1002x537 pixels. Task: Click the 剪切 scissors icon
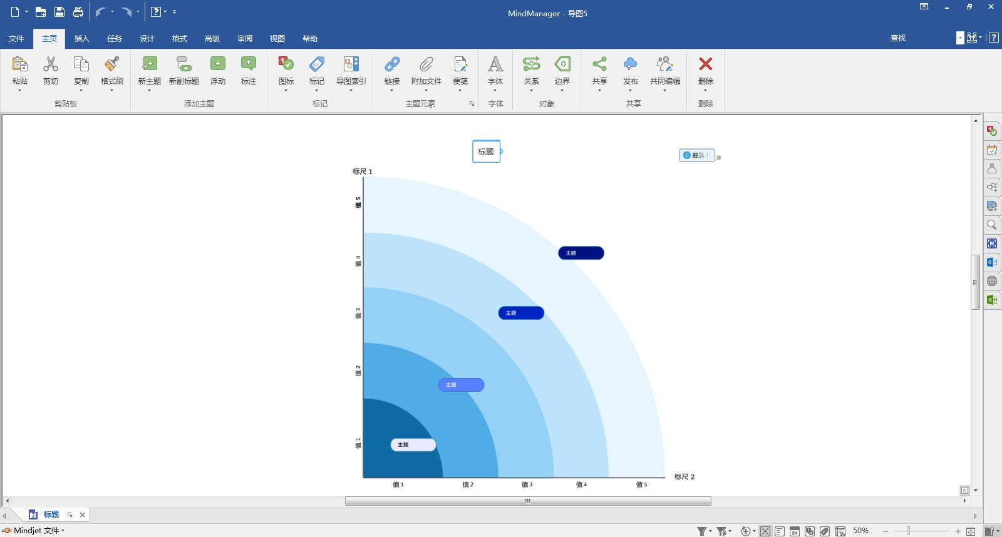[51, 64]
